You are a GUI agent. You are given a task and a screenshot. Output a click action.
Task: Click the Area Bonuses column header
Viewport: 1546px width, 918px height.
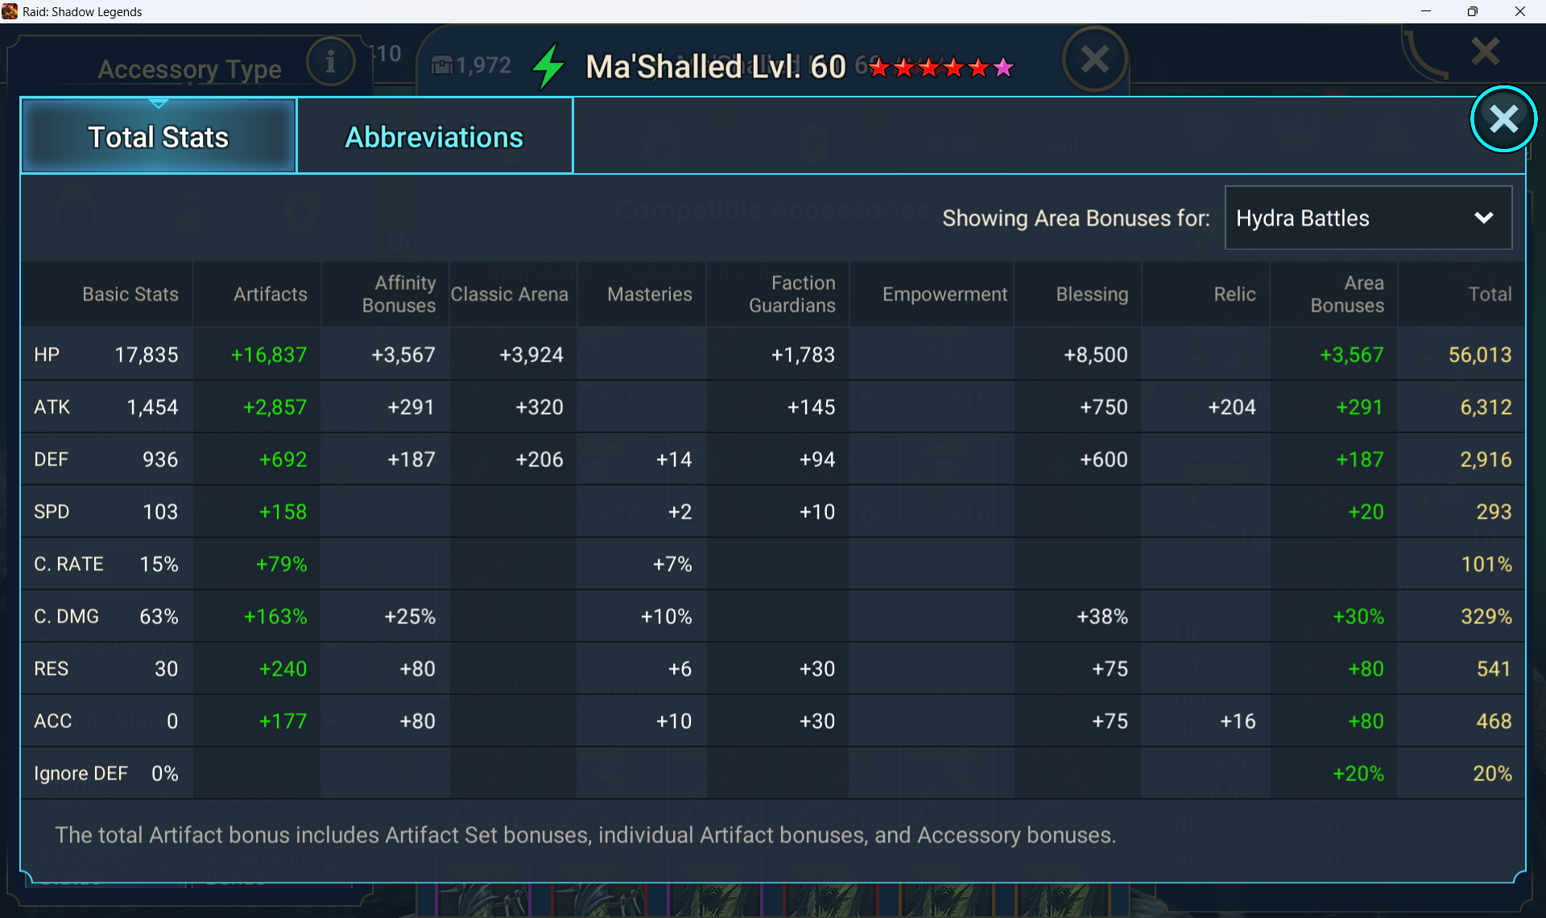pos(1346,295)
